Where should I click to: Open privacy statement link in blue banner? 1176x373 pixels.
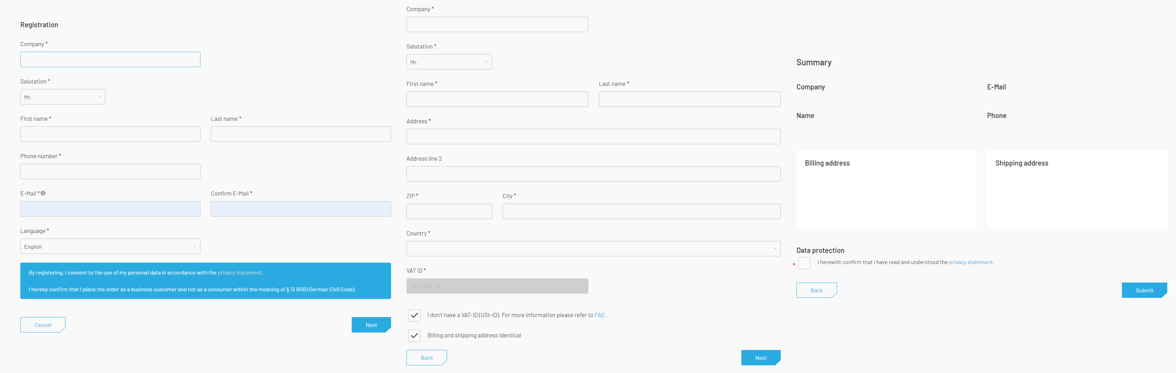[239, 273]
